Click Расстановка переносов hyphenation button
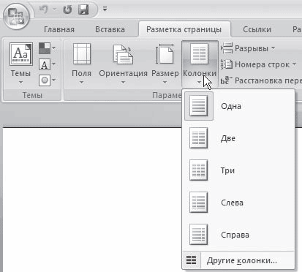 coord(261,80)
